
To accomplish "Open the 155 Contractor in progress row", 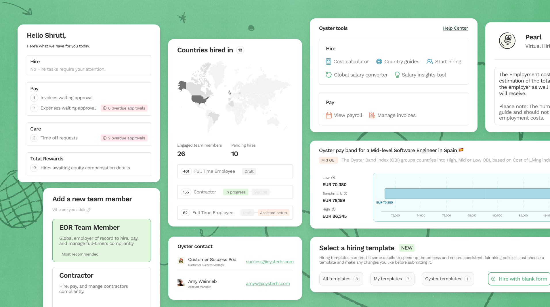I will click(x=235, y=192).
